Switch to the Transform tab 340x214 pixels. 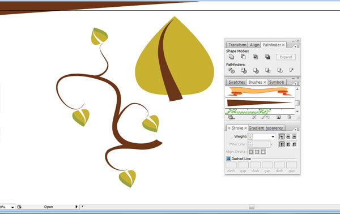pyautogui.click(x=237, y=45)
